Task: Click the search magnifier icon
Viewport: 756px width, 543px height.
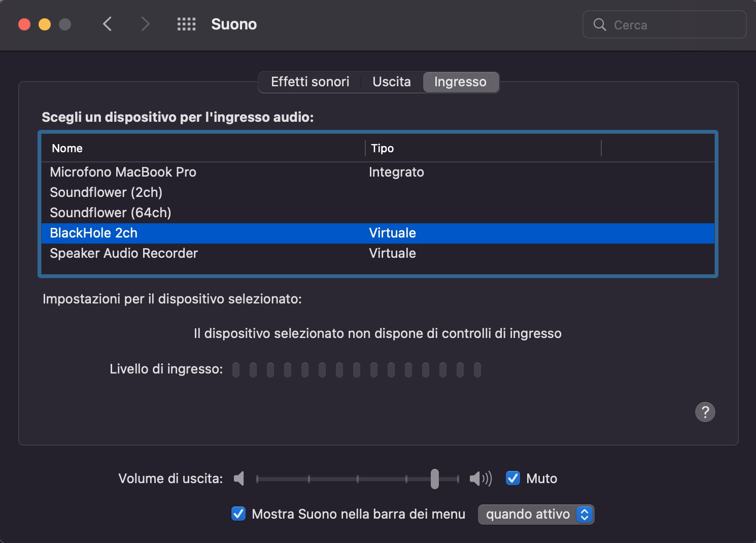Action: coord(600,24)
